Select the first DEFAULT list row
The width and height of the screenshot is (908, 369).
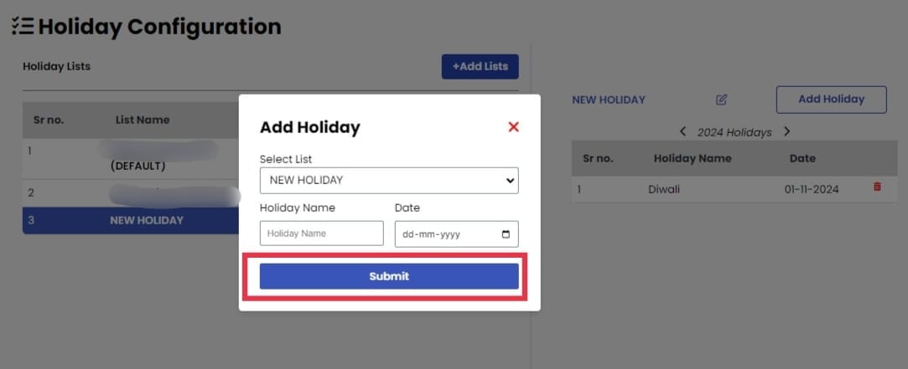[x=131, y=158]
